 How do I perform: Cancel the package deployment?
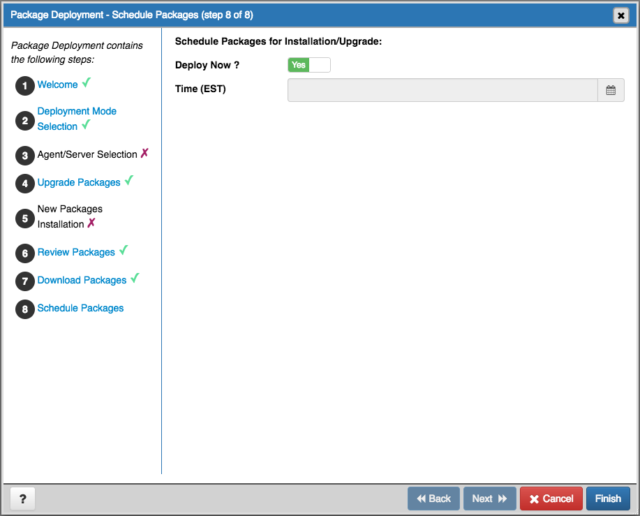551,499
